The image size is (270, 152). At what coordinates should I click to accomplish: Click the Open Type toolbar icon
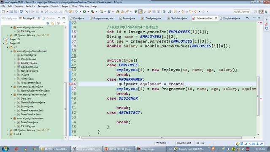pyautogui.click(x=118, y=11)
